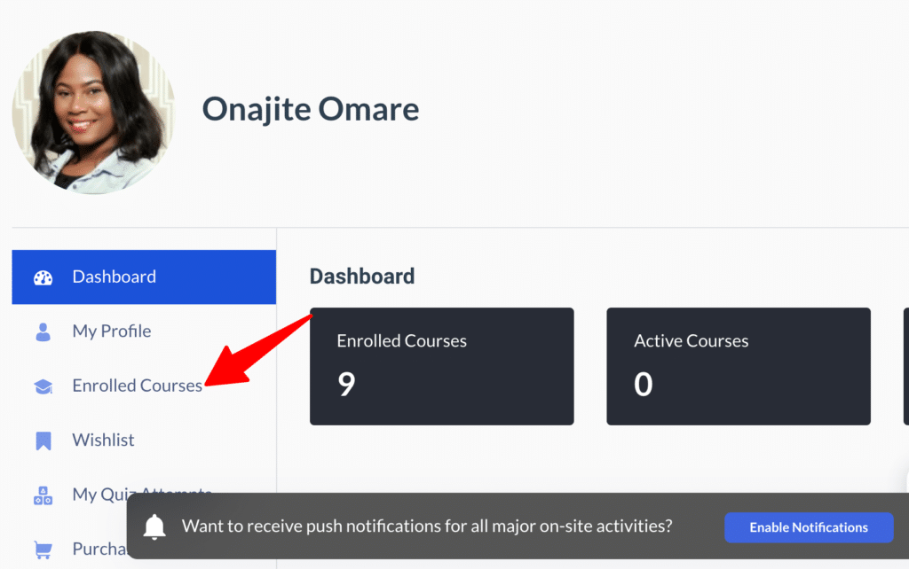
Task: Select Wishlist from the sidebar
Action: (144, 440)
